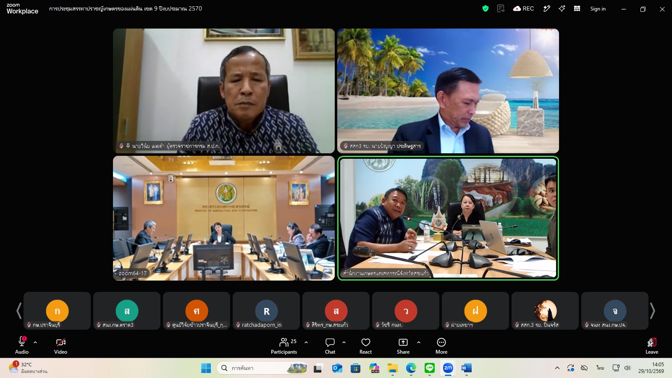Image resolution: width=672 pixels, height=378 pixels.
Task: Select the zoom64-17 conference room video
Action: (224, 218)
